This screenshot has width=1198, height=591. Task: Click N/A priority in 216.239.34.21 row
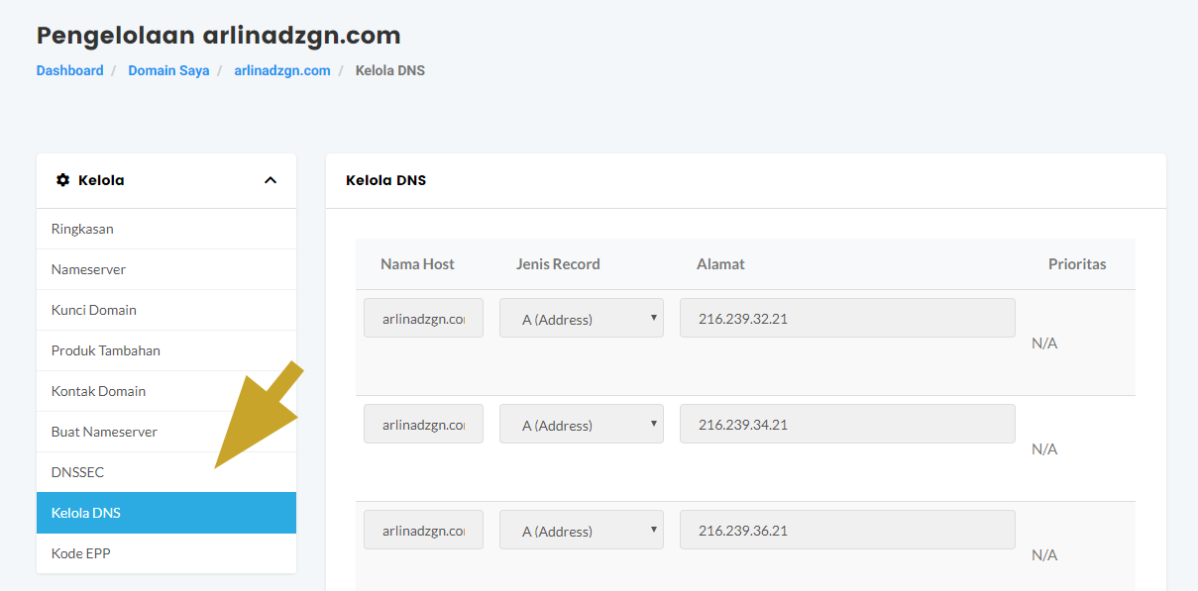tap(1044, 449)
